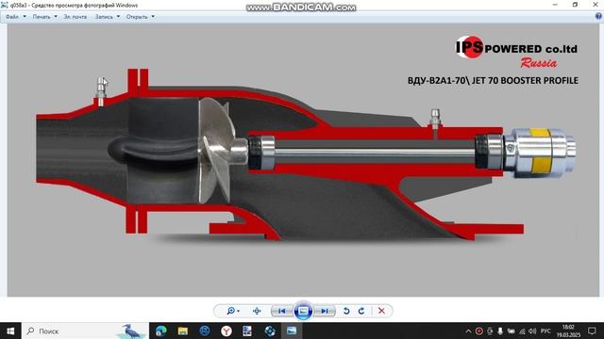The width and height of the screenshot is (604, 339).
Task: Switch the РУС input language indicator
Action: (x=545, y=331)
